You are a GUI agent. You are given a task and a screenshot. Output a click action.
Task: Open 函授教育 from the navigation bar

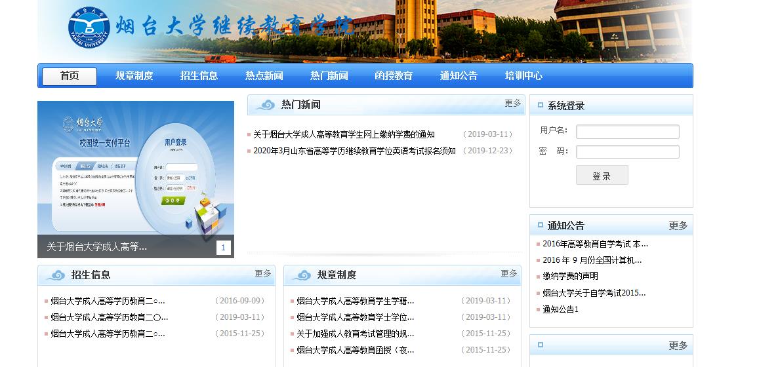tap(394, 76)
